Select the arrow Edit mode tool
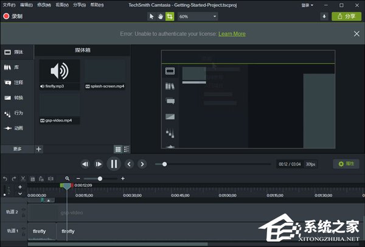Screen dimensions: 365x247 [151, 16]
